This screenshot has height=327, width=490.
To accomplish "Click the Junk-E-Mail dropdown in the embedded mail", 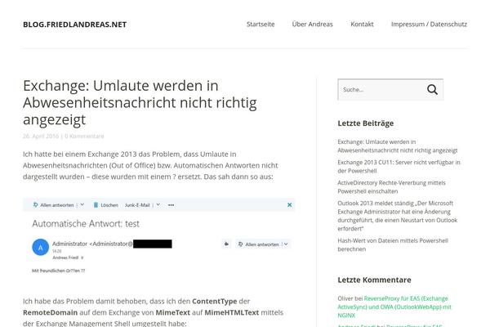I will 142,205.
